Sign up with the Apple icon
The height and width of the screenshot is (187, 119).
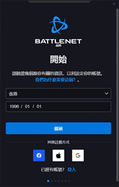pyautogui.click(x=58, y=155)
